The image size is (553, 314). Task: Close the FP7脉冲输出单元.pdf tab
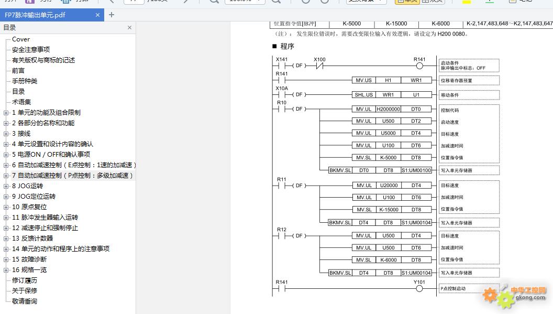pos(98,15)
